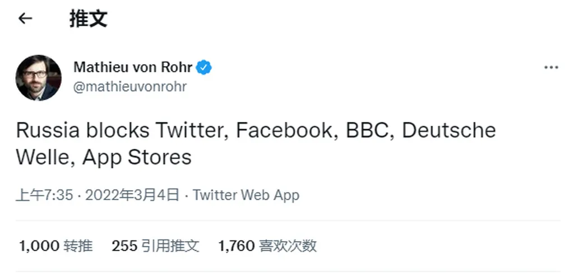The width and height of the screenshot is (574, 274).
Task: Click the 上午7:35 timestamp
Action: pos(44,195)
